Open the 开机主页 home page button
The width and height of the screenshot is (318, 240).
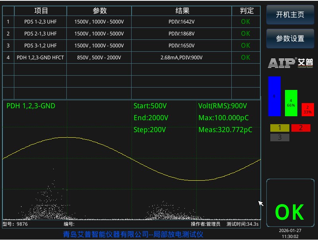[290, 15]
